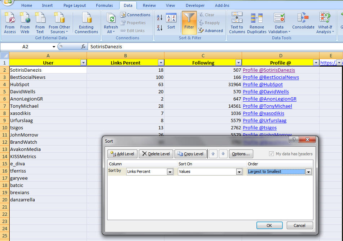Click in the formula bar
The height and width of the screenshot is (241, 343).
[x=215, y=46]
